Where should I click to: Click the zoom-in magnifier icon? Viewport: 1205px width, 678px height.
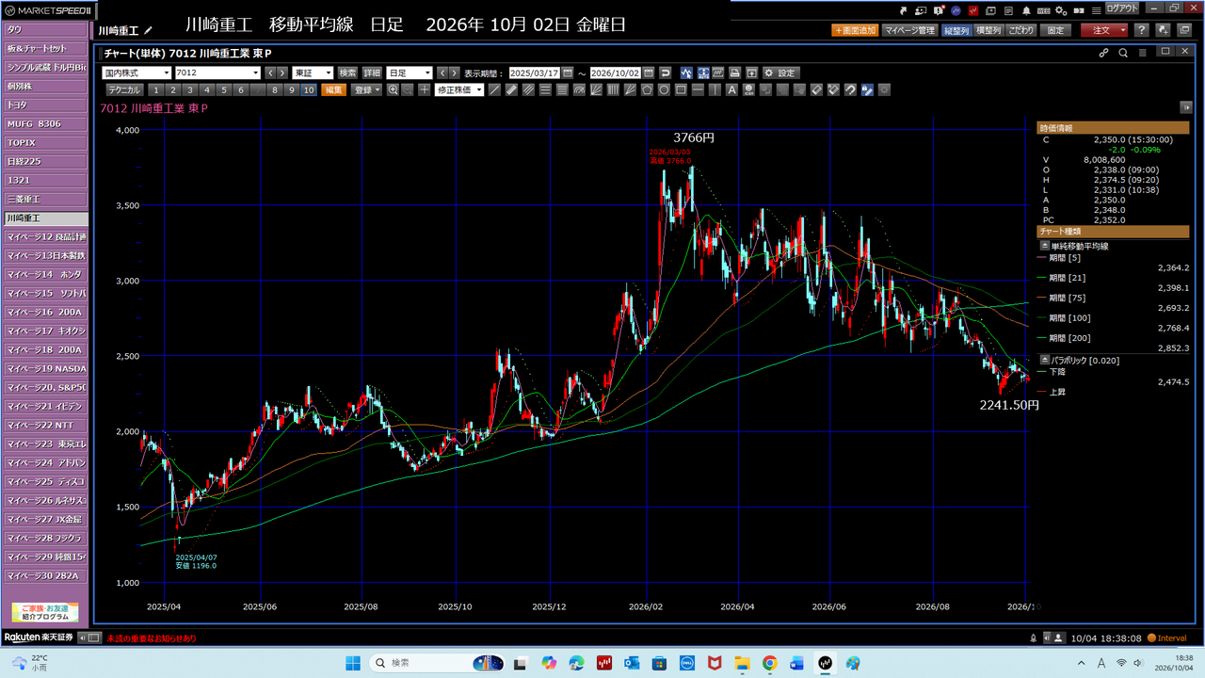coord(393,89)
